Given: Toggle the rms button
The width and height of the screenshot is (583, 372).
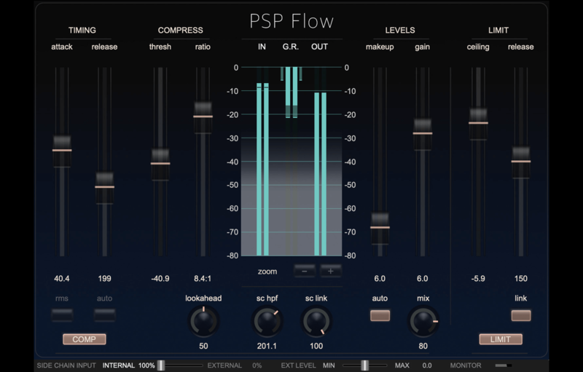Looking at the screenshot, I should pos(62,315).
